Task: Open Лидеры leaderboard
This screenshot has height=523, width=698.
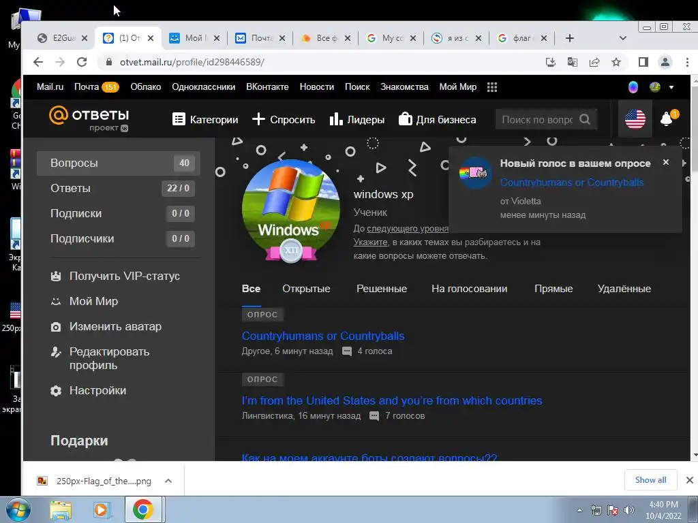Action: (357, 119)
